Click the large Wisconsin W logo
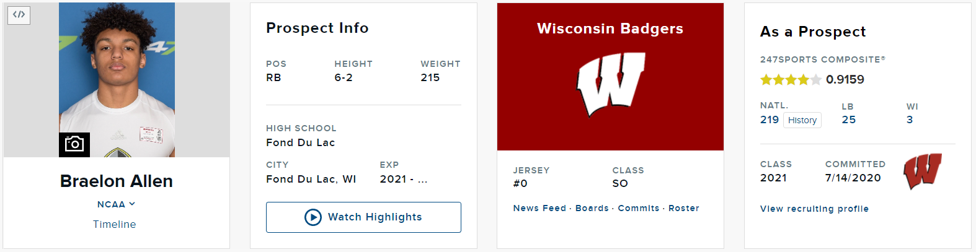The image size is (976, 252). point(611,85)
